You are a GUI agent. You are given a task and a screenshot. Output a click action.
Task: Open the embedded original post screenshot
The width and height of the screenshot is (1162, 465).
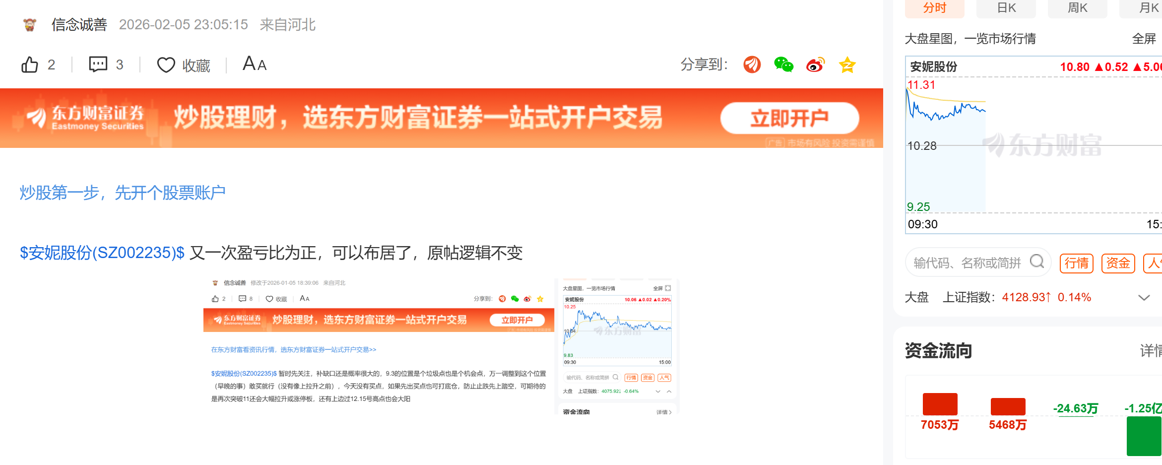[x=441, y=346]
